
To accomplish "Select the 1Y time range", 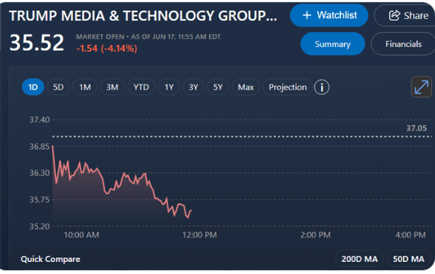I will [169, 88].
